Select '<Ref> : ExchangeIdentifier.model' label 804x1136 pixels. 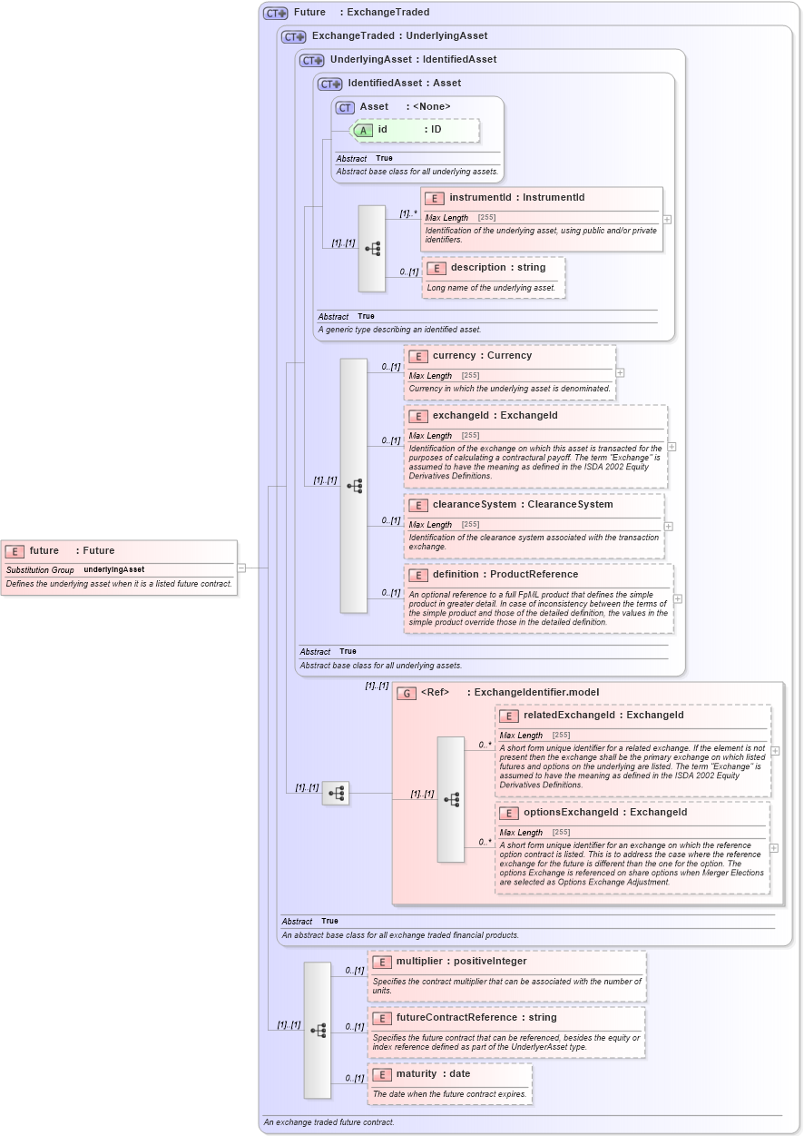pyautogui.click(x=510, y=693)
